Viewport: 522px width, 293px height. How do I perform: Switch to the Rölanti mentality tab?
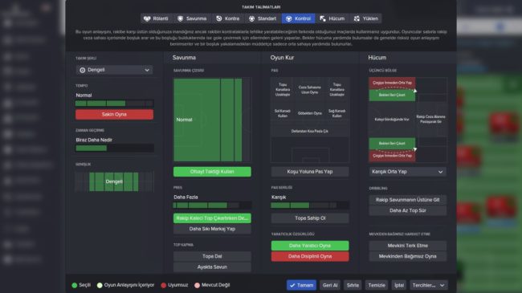(156, 18)
